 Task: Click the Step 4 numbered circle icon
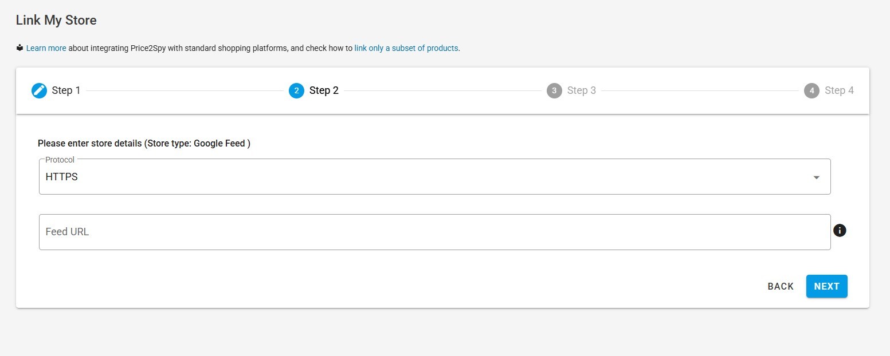click(x=811, y=90)
